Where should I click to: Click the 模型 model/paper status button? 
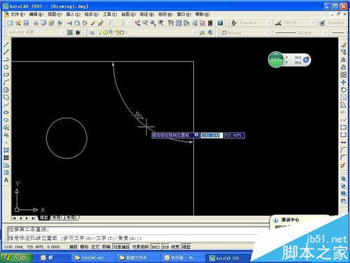click(x=186, y=247)
